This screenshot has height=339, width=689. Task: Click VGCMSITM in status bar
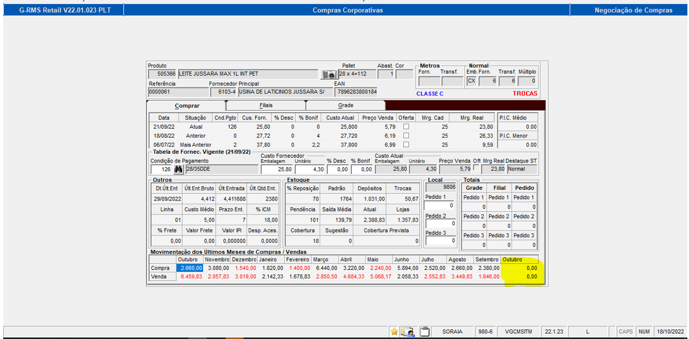518,331
